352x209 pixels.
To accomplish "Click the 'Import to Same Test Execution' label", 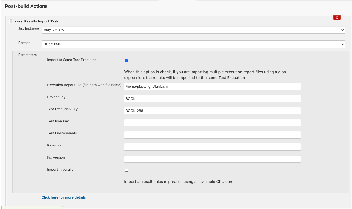I will point(72,60).
